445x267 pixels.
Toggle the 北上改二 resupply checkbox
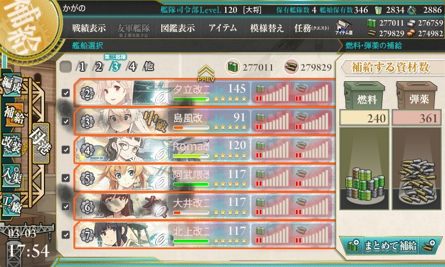pyautogui.click(x=66, y=235)
